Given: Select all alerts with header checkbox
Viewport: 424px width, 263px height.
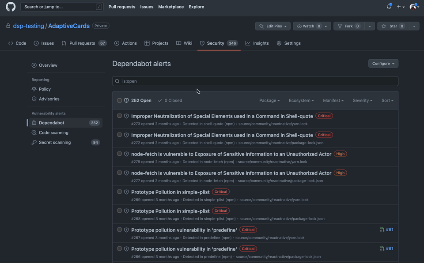Looking at the screenshot, I should 119,100.
